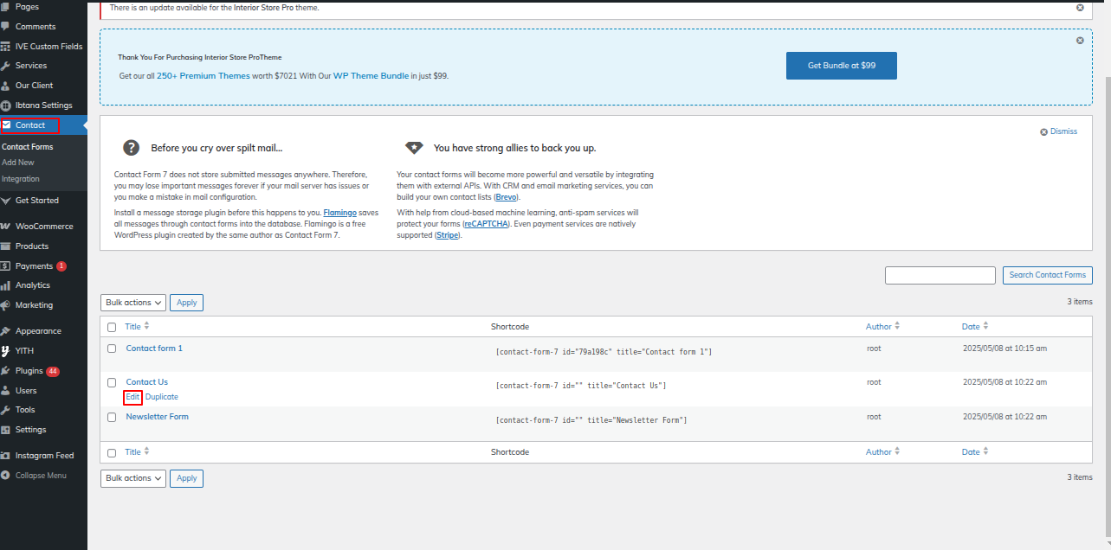Select the Marketing megaphone icon
The height and width of the screenshot is (550, 1111).
click(x=6, y=305)
